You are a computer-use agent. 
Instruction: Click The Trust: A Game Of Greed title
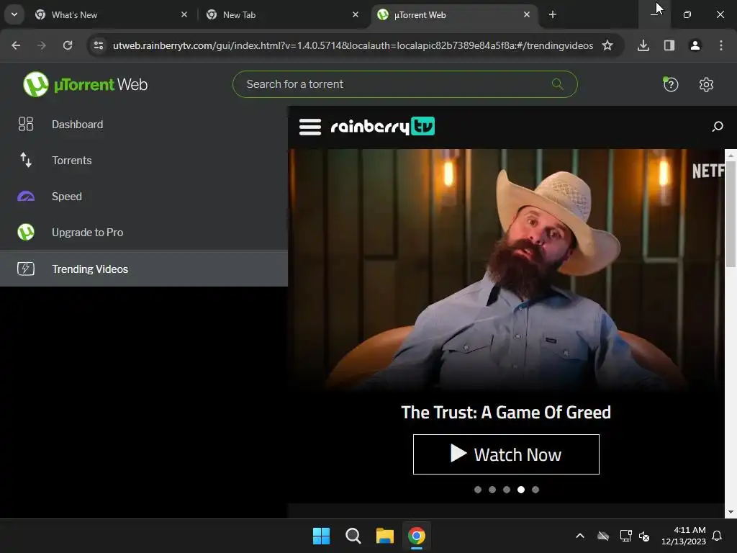[506, 413]
